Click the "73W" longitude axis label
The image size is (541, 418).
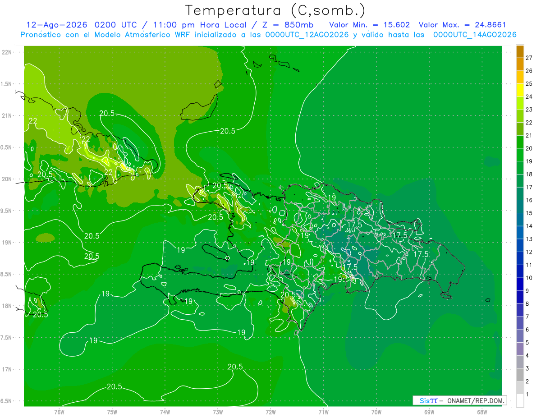point(218,412)
